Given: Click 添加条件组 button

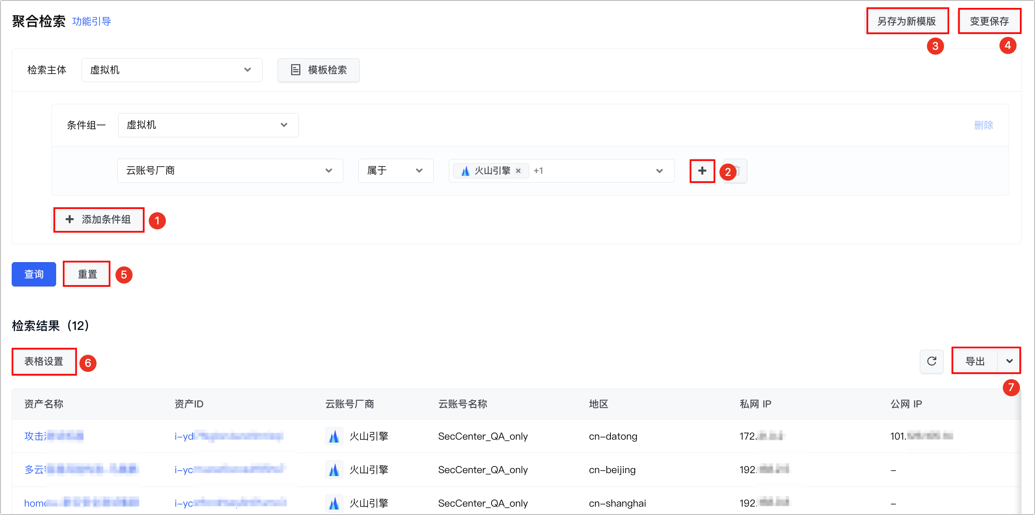Looking at the screenshot, I should coord(99,219).
